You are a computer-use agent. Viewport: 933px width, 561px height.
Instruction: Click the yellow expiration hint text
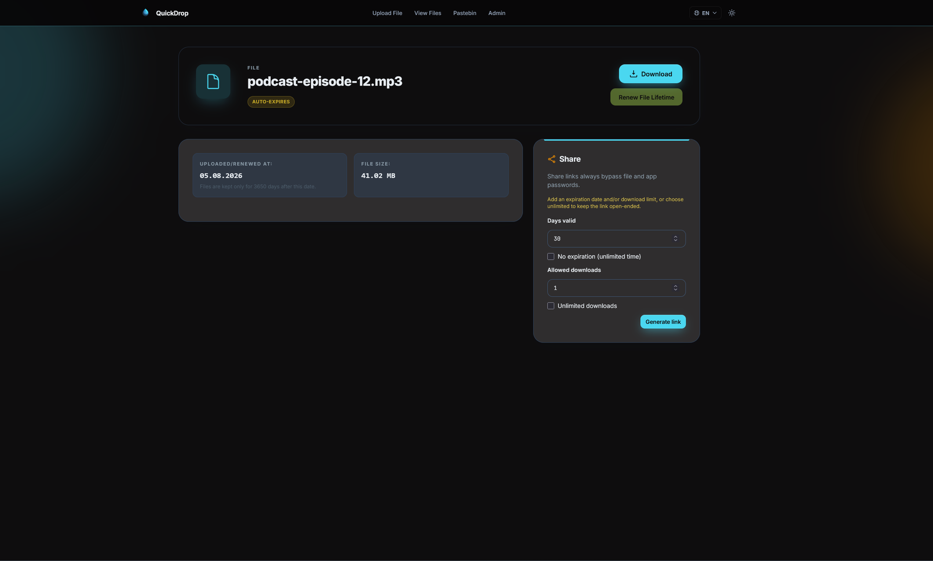pyautogui.click(x=615, y=203)
